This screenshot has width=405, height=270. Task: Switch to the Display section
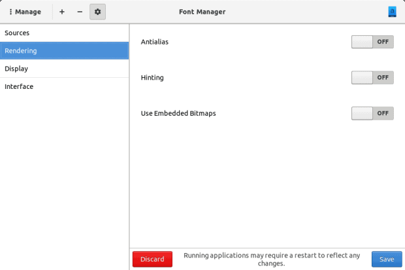(64, 69)
